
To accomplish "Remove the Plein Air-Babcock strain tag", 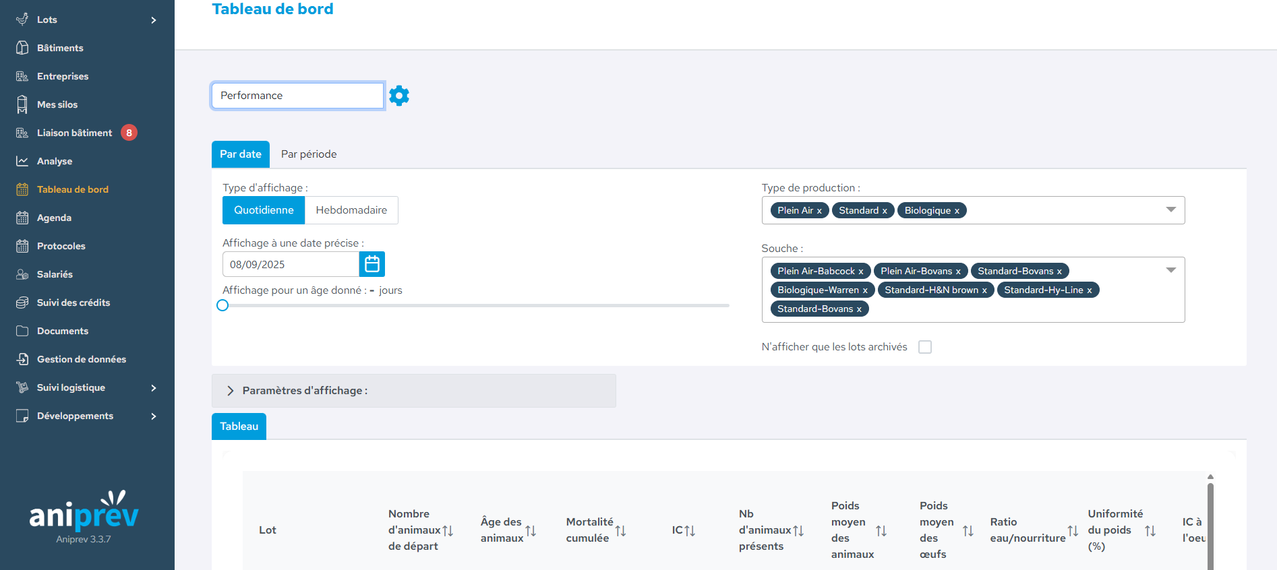I will coord(861,272).
